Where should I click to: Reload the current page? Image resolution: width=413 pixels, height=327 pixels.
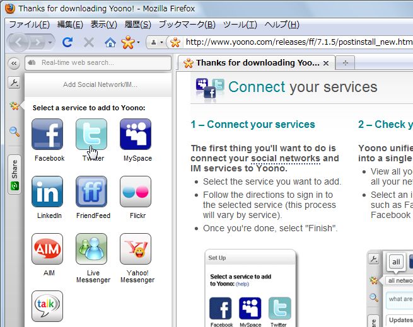67,42
